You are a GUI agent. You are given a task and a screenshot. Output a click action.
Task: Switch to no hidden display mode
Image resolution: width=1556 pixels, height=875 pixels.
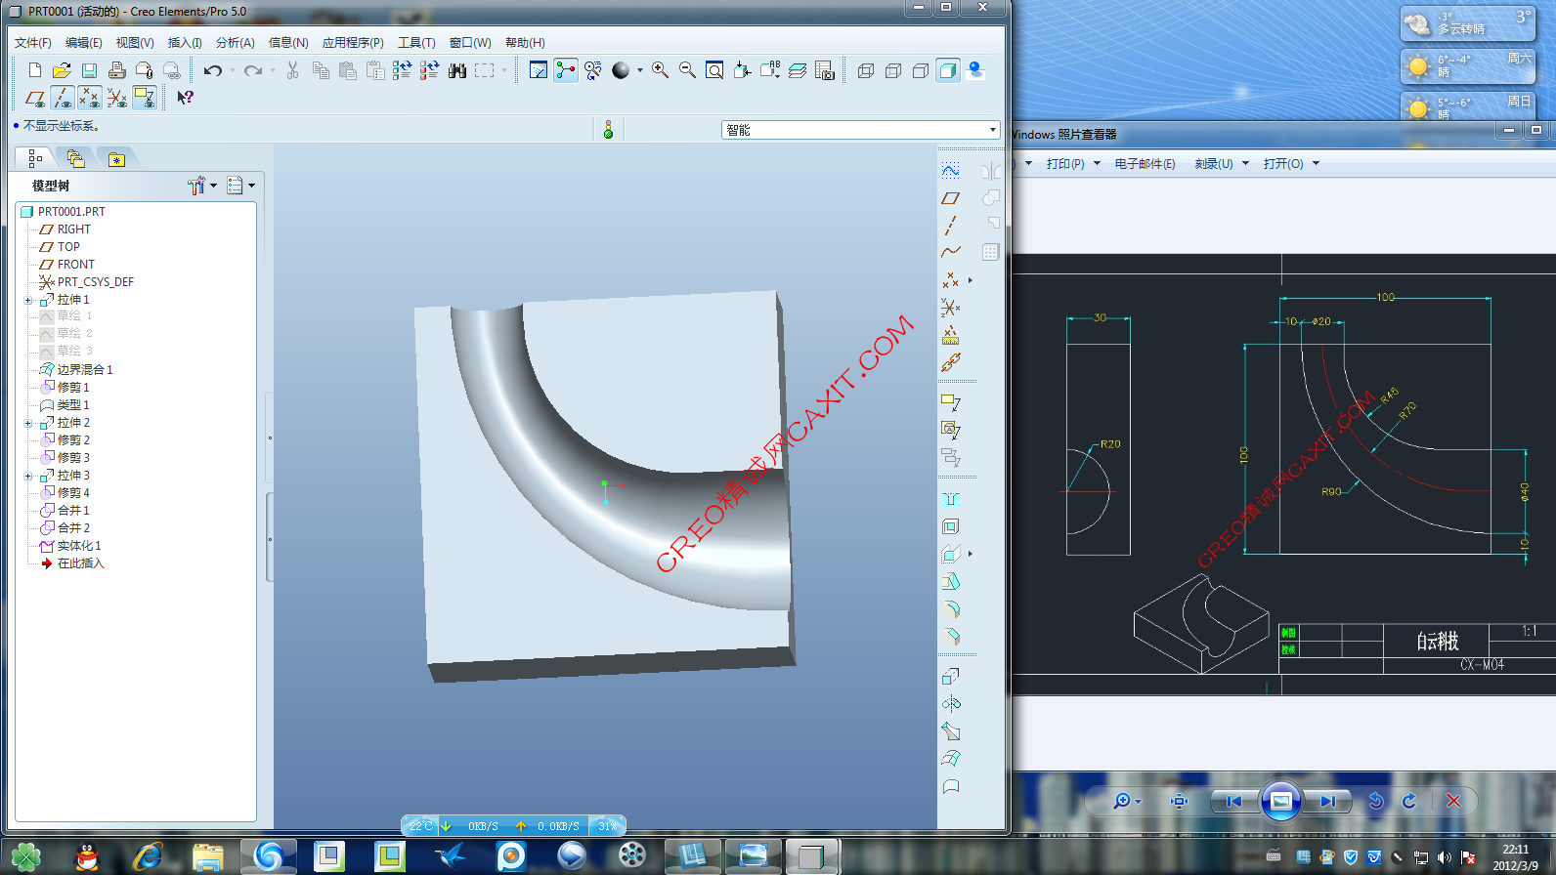click(x=920, y=70)
